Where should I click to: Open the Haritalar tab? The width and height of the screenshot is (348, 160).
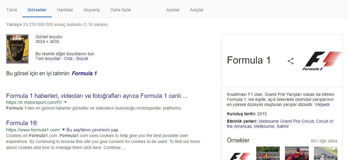pos(65,10)
